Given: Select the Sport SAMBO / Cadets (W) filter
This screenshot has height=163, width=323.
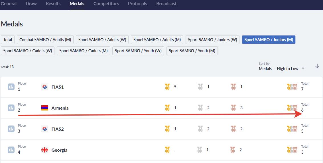Looking at the screenshot, I should (x=28, y=51).
